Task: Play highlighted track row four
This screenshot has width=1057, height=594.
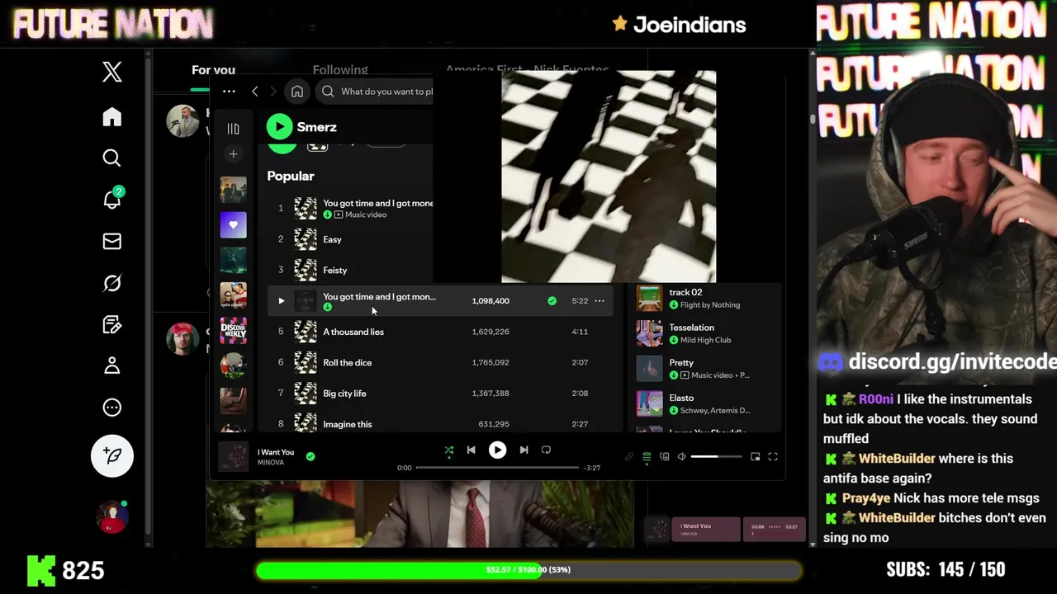Action: pos(281,301)
